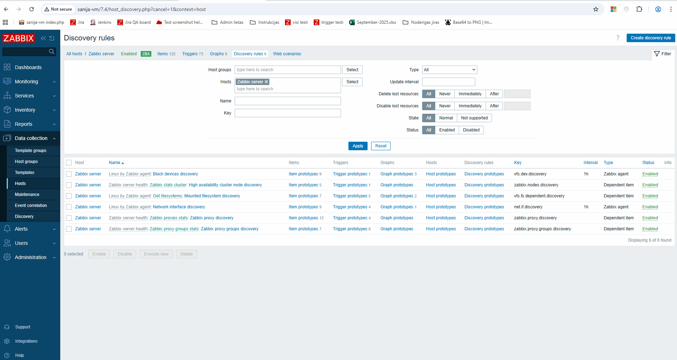Viewport: 677px width, 360px height.
Task: Select all rows with header checkbox
Action: click(x=69, y=163)
